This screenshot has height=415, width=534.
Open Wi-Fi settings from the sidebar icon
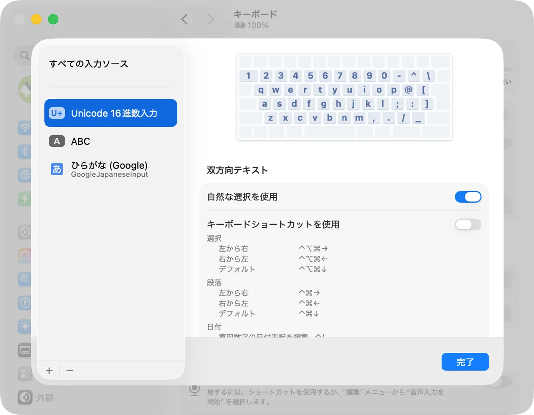click(x=24, y=128)
